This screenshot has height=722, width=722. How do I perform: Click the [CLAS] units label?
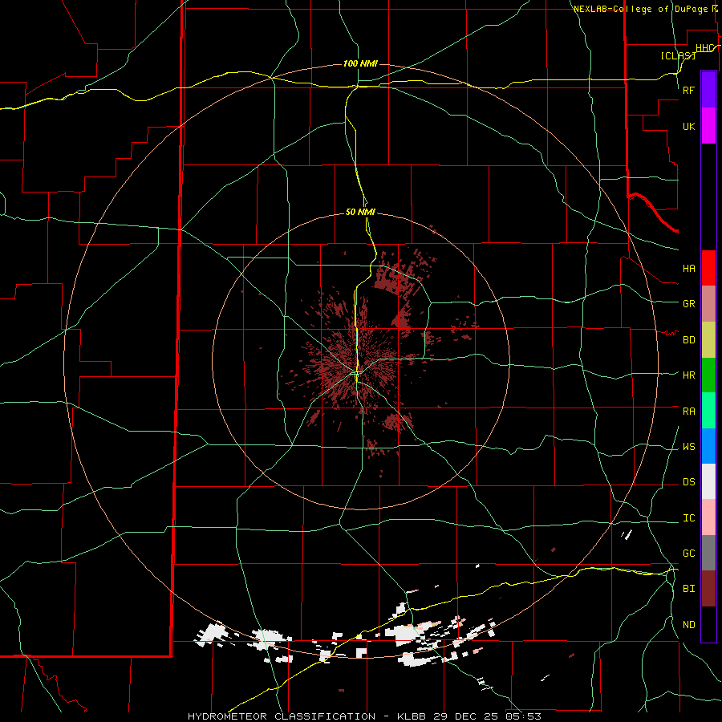(x=678, y=55)
